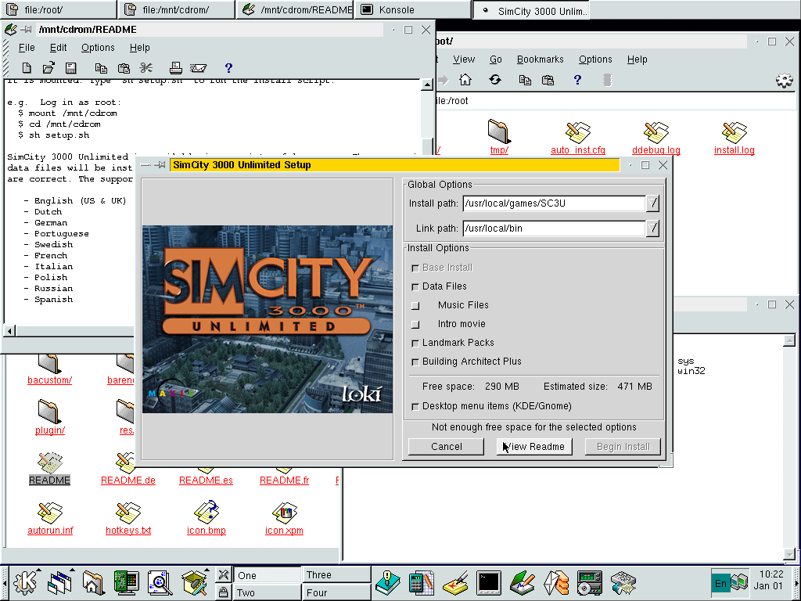
Task: Open the Bookmarks menu in file manager
Action: pos(540,59)
